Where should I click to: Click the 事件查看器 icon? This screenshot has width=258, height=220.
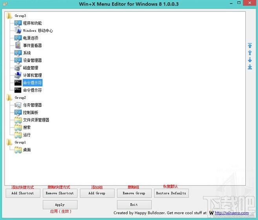click(x=18, y=46)
